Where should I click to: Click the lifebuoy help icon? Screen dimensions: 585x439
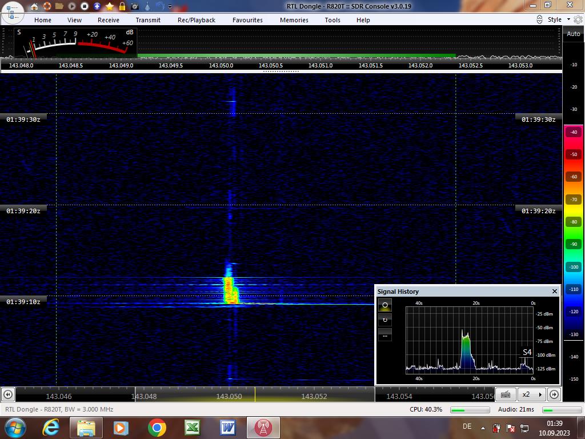point(47,6)
